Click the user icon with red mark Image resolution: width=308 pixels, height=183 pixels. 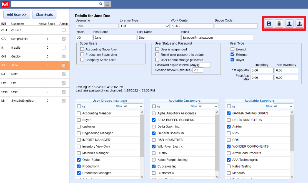tap(299, 24)
